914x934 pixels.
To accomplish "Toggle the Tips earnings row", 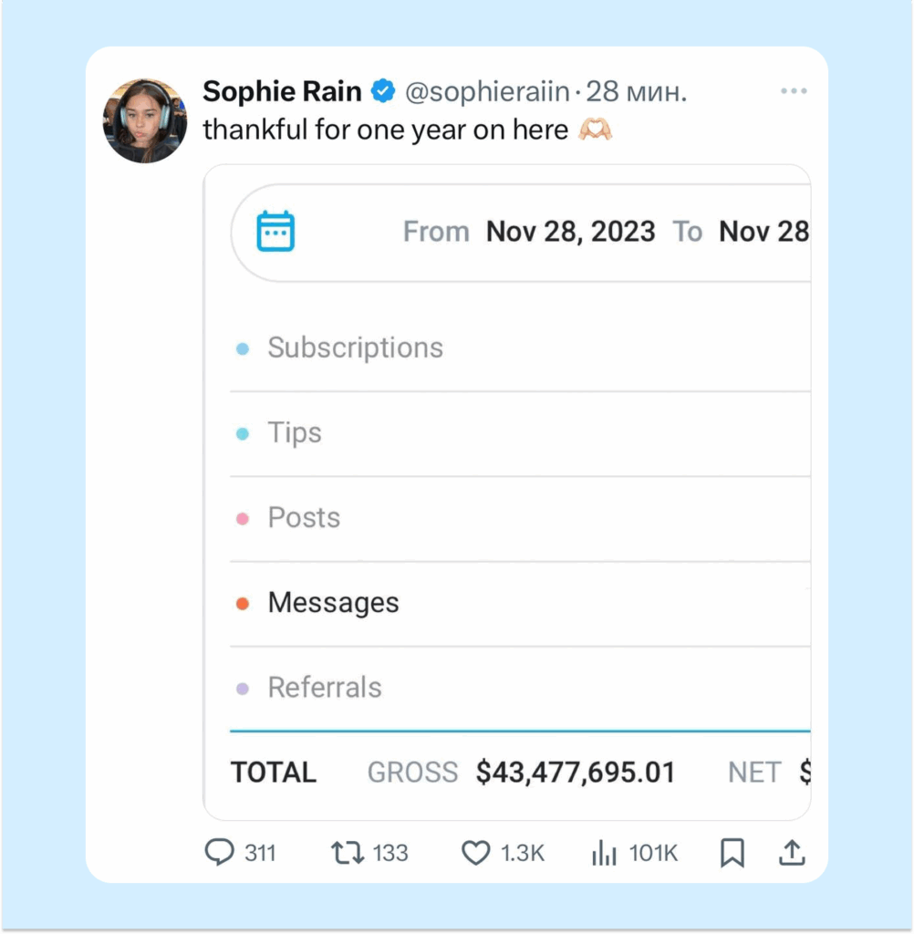I will [x=295, y=432].
